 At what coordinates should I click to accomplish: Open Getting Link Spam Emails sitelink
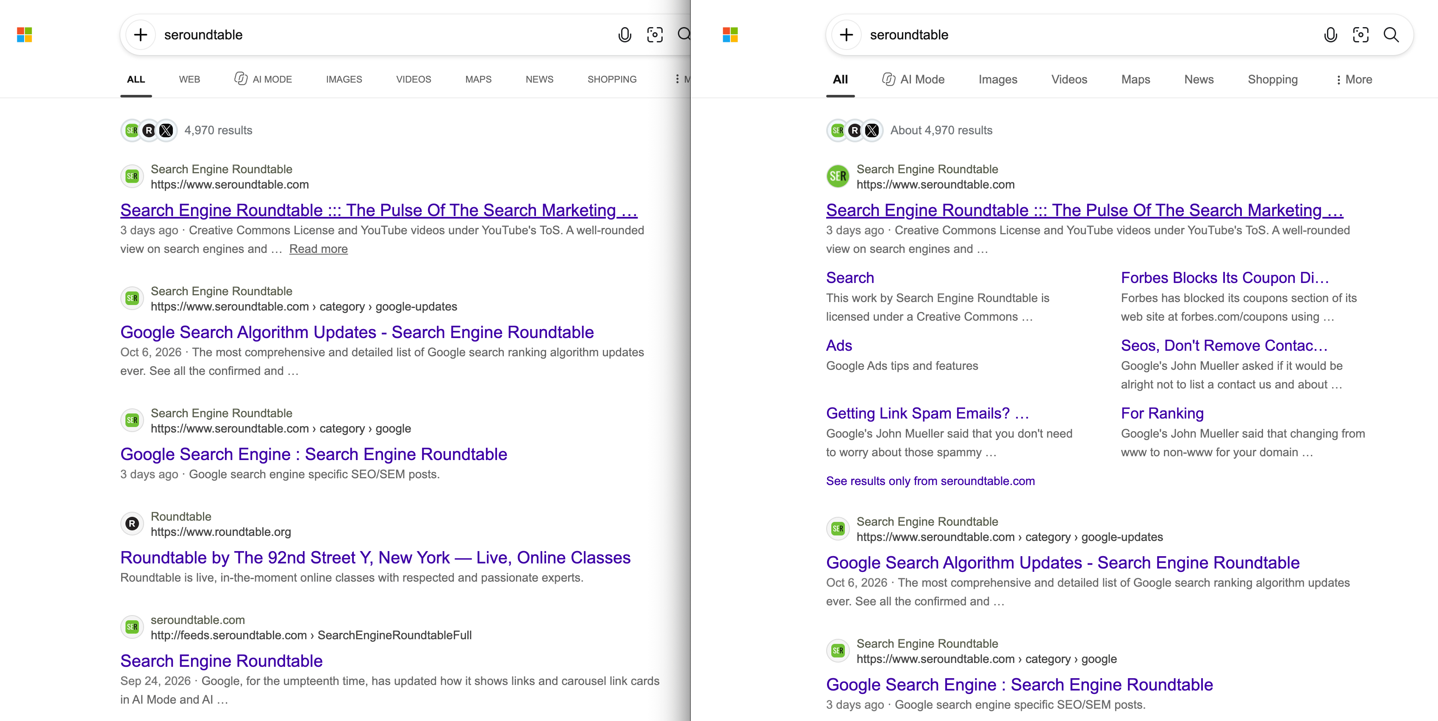click(x=927, y=413)
